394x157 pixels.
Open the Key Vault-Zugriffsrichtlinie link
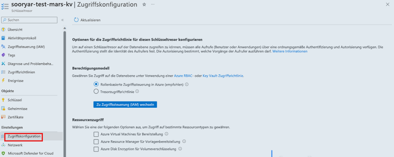223,76
